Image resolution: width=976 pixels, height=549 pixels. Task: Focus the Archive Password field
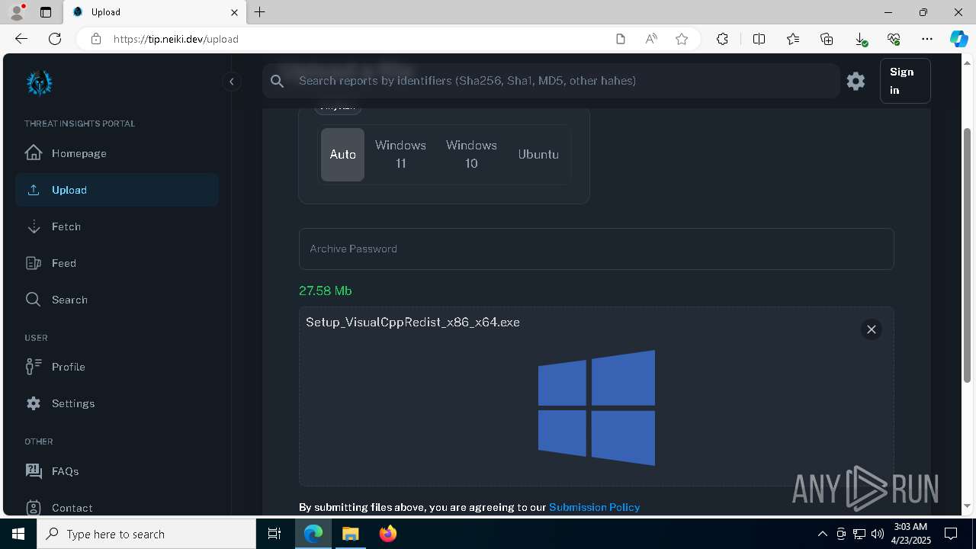tap(596, 249)
